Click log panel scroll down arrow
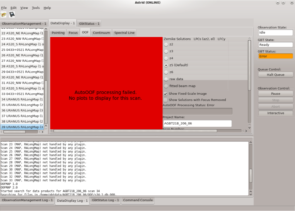This screenshot has width=295, height=211. click(x=251, y=195)
